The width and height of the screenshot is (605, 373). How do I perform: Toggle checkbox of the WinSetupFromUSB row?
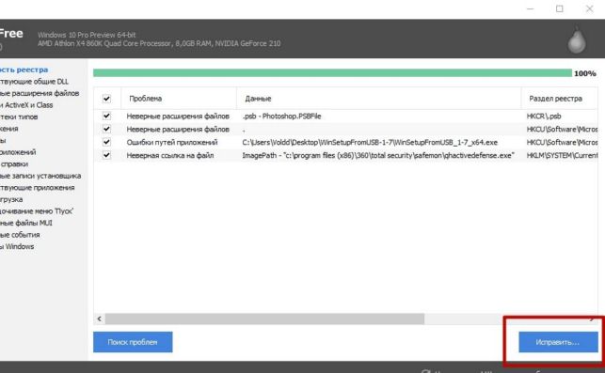coord(107,142)
